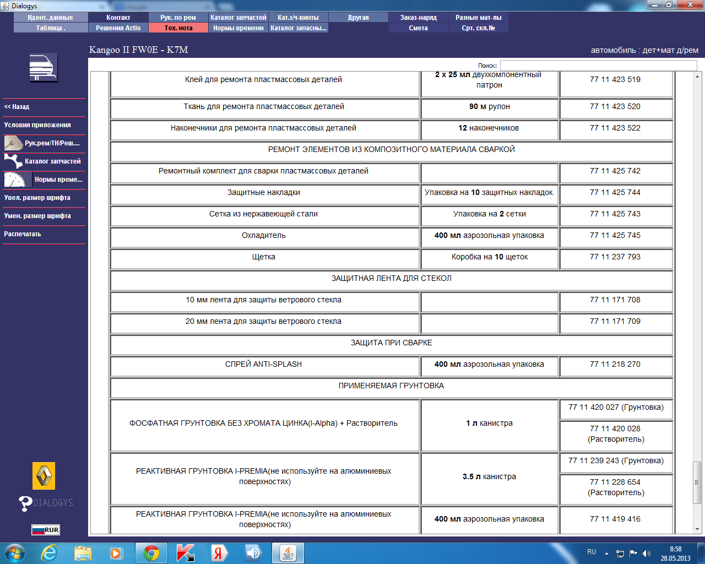The height and width of the screenshot is (564, 705).
Task: Click the Поиск search input field
Action: [x=598, y=66]
